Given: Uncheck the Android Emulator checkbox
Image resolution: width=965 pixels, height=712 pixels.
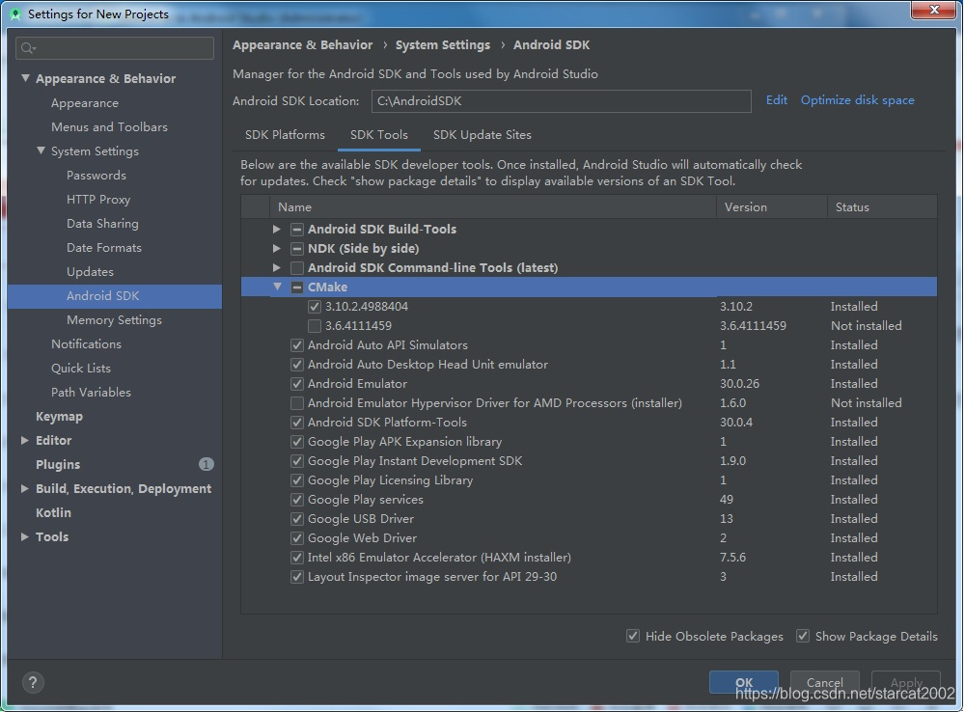Looking at the screenshot, I should click(x=297, y=384).
